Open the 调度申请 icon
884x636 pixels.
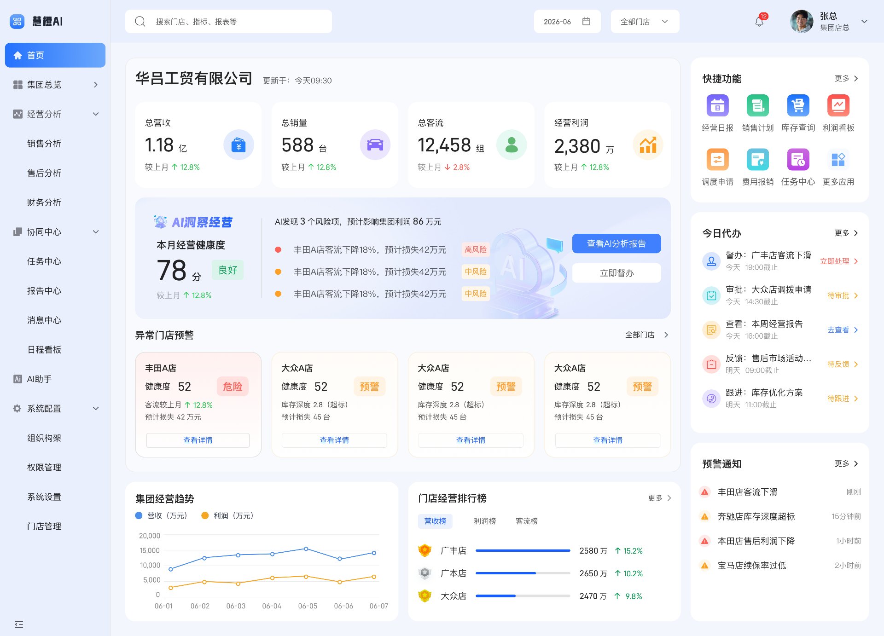[x=717, y=160]
